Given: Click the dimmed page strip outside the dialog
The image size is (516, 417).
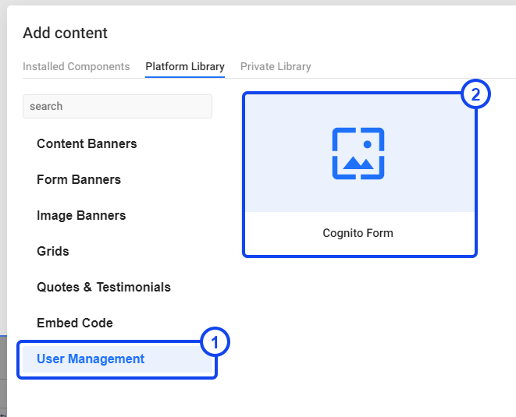Looking at the screenshot, I should [3, 376].
